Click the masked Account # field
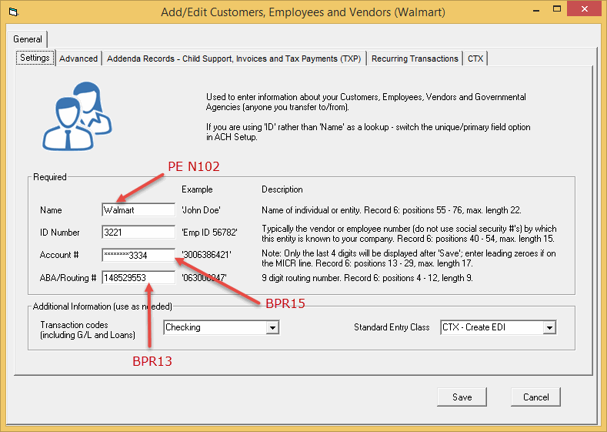 coord(138,255)
